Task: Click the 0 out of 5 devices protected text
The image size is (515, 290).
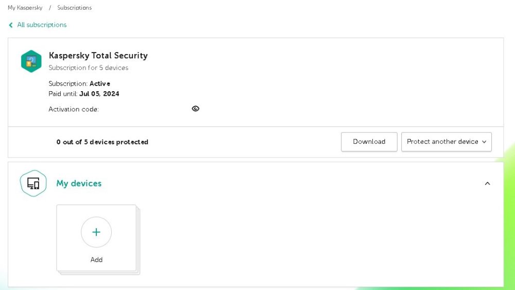Action: pos(102,142)
